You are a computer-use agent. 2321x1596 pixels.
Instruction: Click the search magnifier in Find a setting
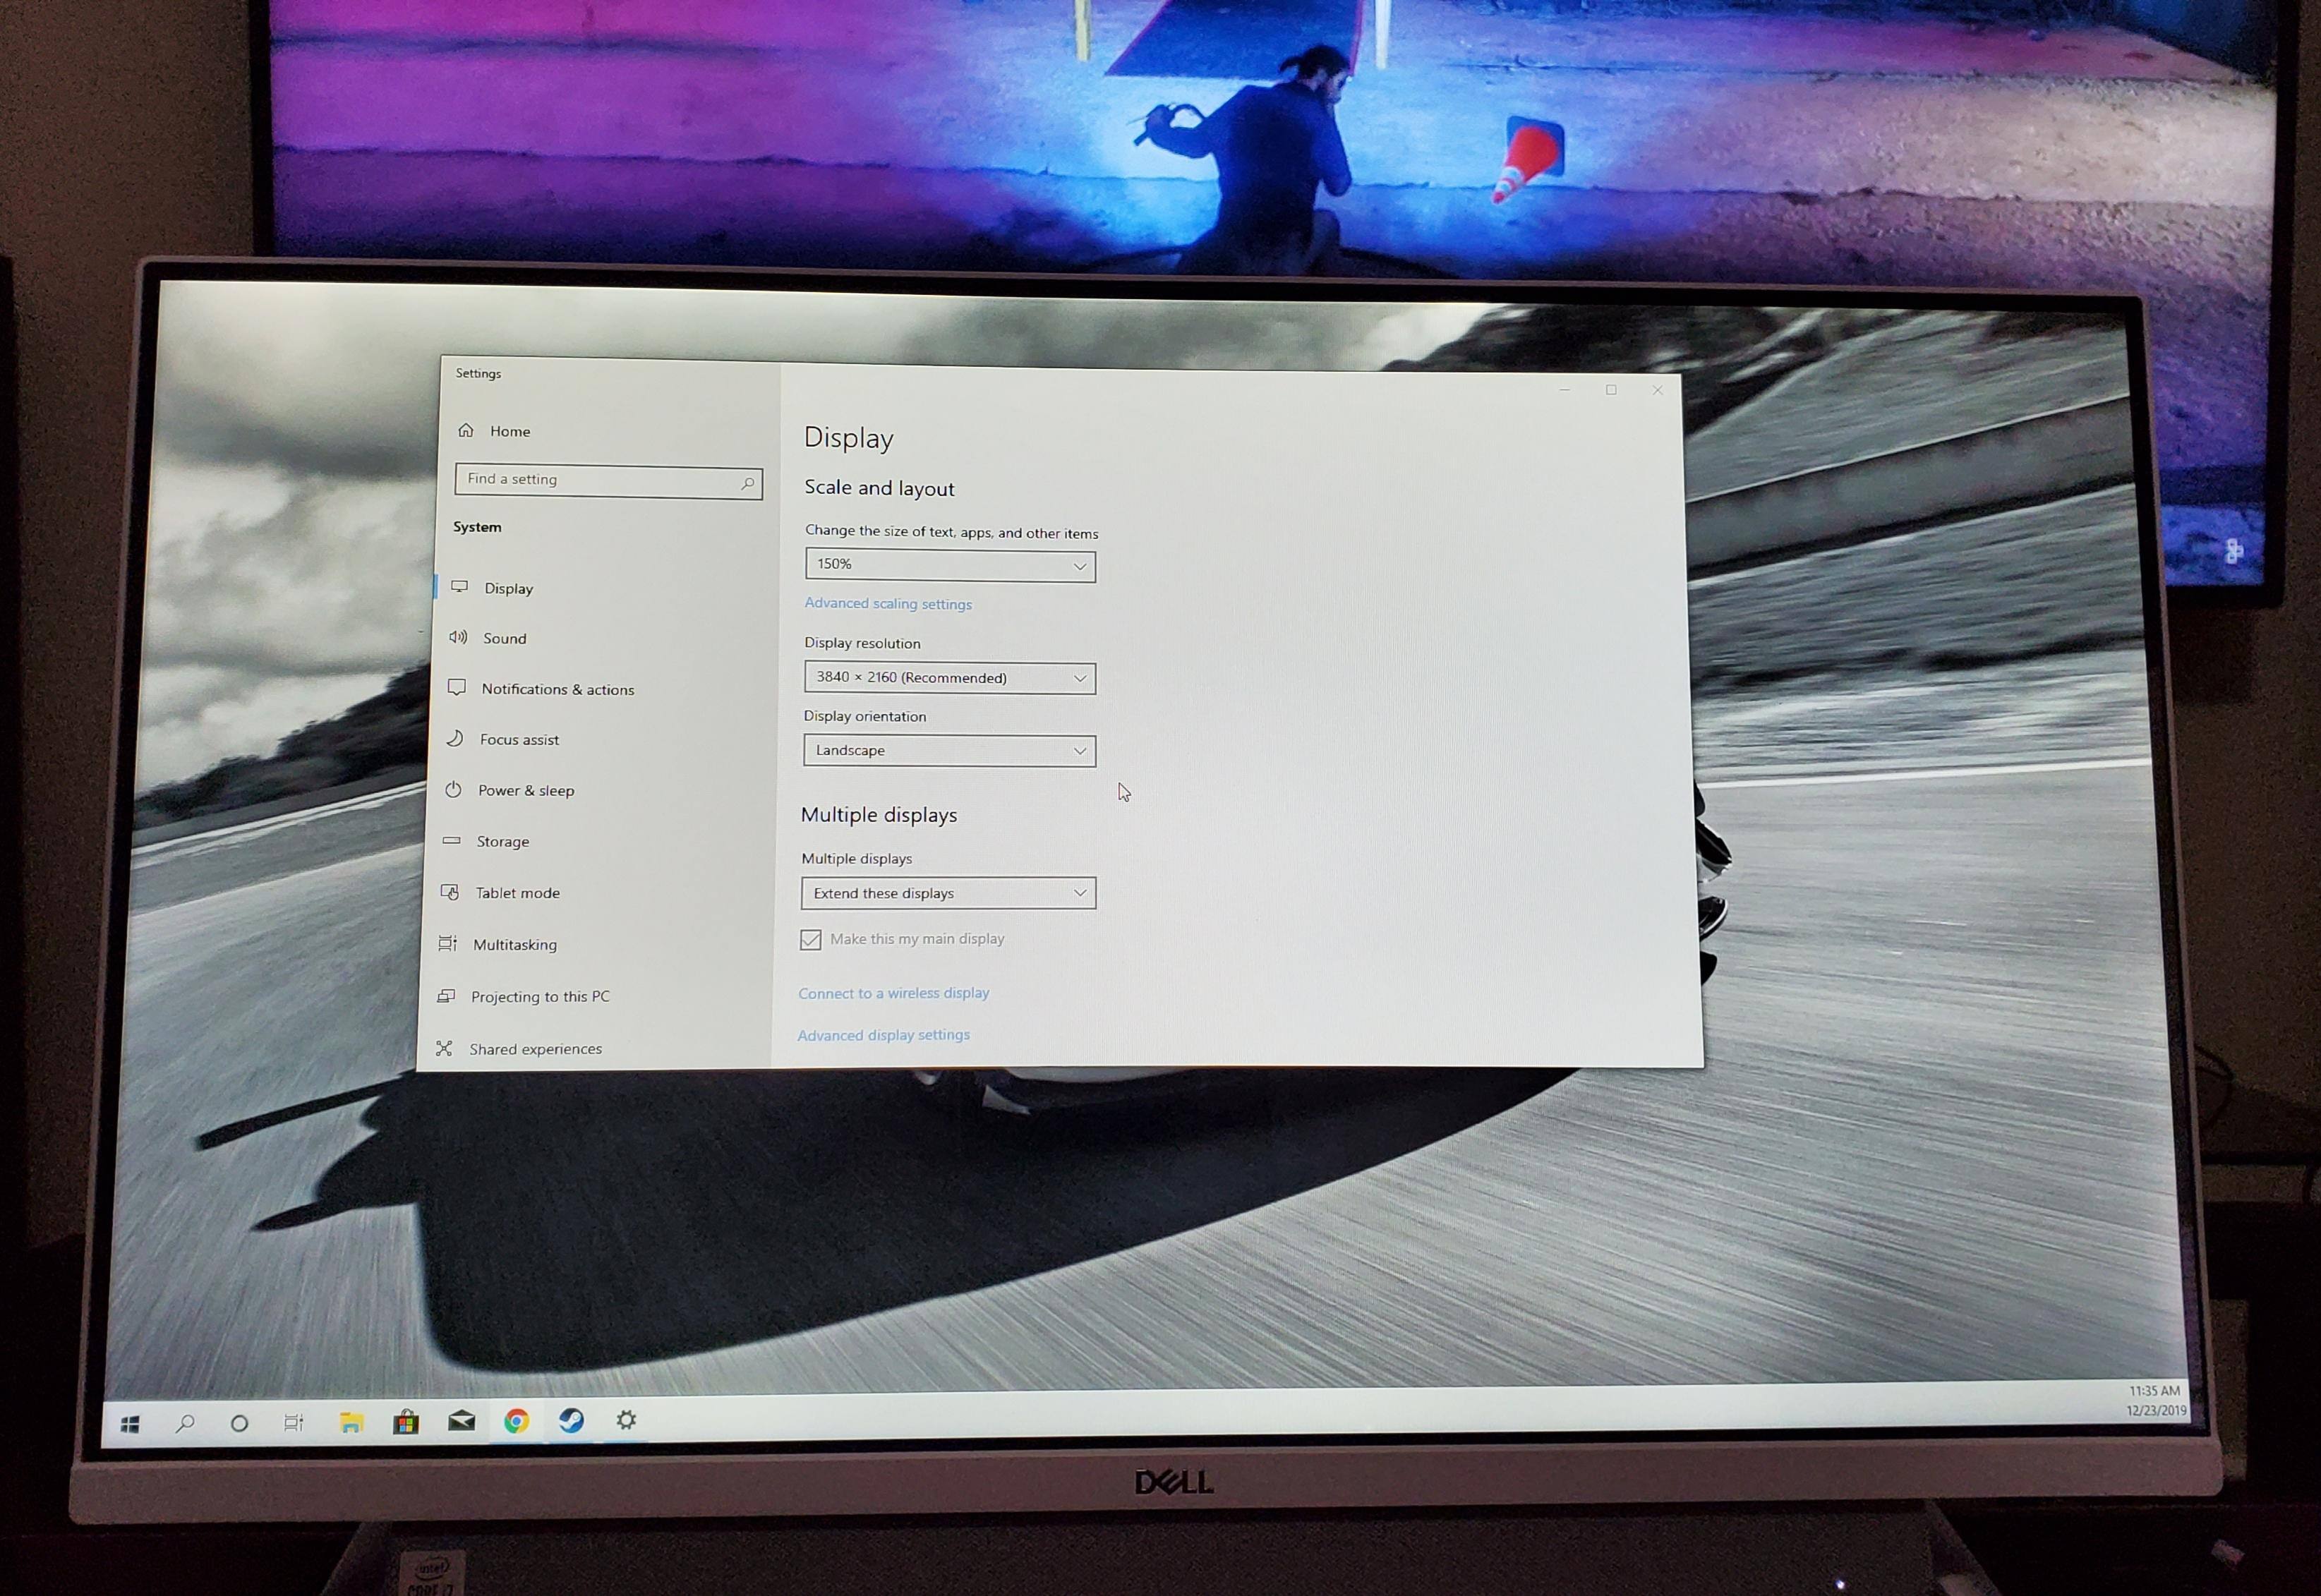747,484
